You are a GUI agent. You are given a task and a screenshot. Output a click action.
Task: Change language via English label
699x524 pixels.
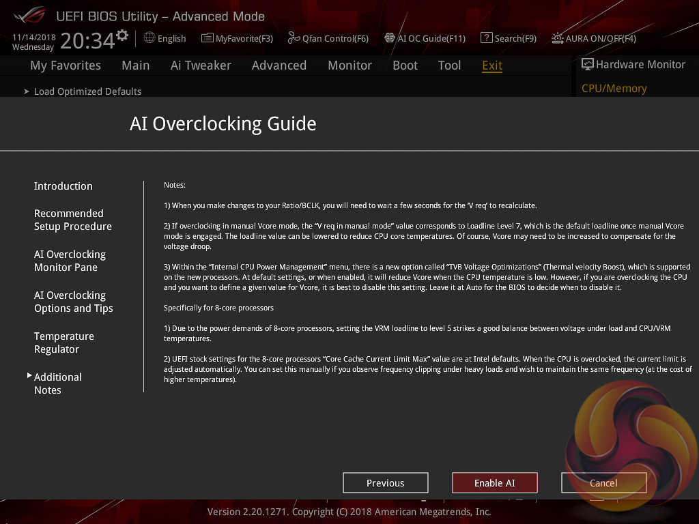(171, 38)
